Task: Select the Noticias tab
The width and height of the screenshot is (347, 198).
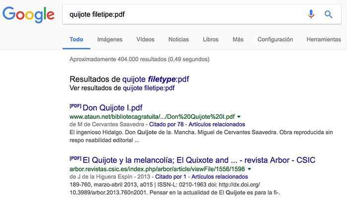Action: click(x=178, y=39)
